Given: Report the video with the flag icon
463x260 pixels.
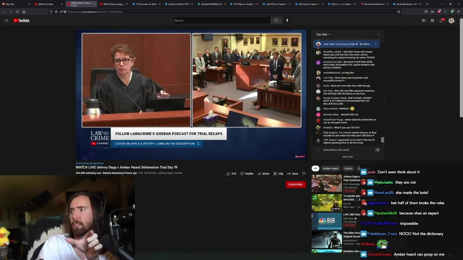Looking at the screenshot, I should point(304,174).
